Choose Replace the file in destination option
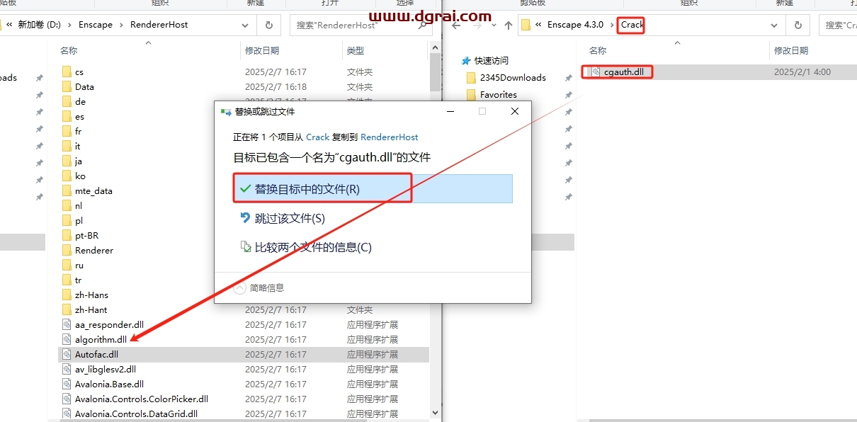The height and width of the screenshot is (422, 857). [x=373, y=189]
